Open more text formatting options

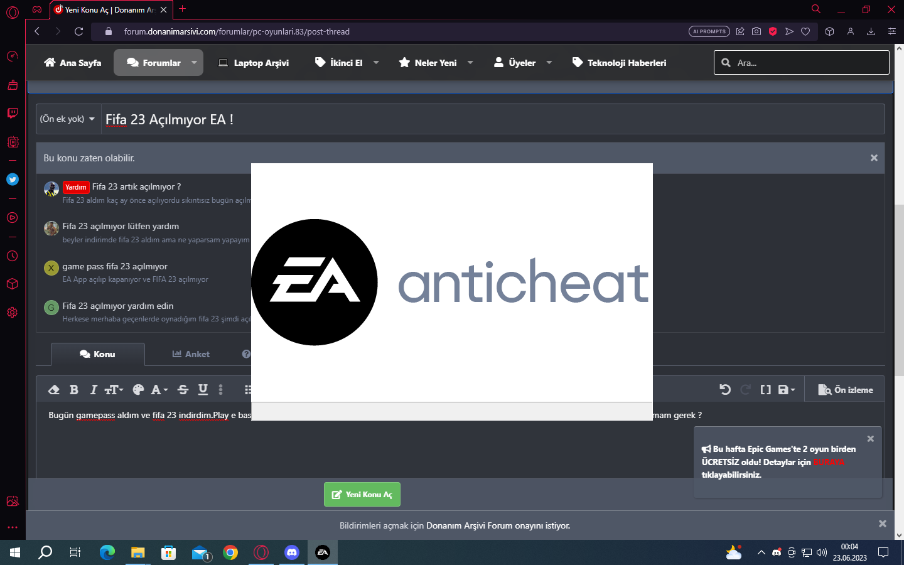220,390
